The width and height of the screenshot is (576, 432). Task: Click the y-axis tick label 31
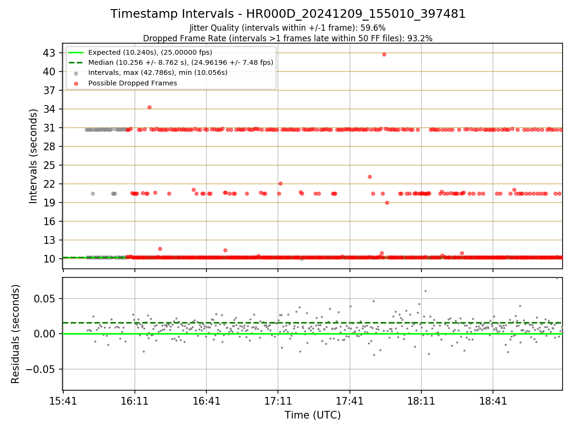tap(49, 128)
